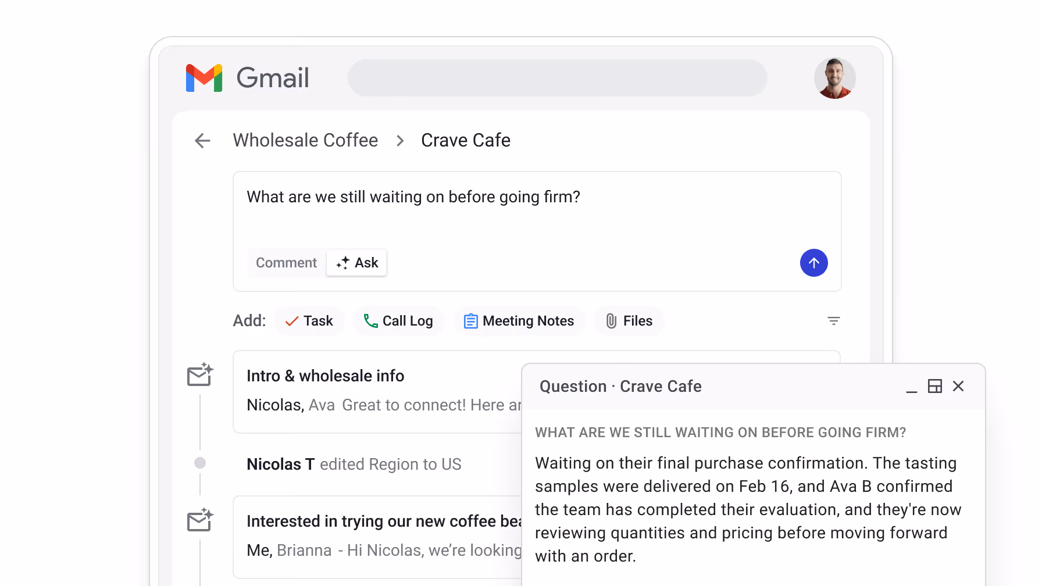Click the answer text about purchase confirmation
This screenshot has width=1042, height=586.
[748, 509]
